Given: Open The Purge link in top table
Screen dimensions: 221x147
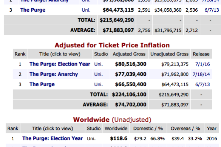Looking at the screenshot, I should click(33, 10).
